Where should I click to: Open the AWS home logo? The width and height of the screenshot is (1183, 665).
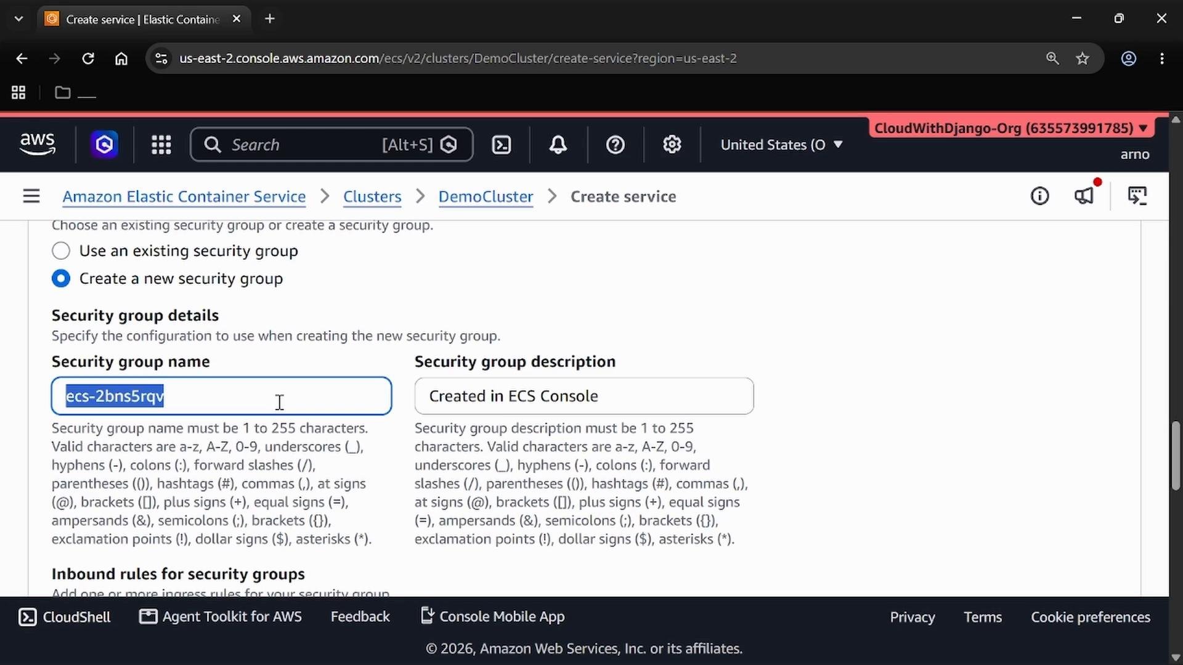(38, 145)
